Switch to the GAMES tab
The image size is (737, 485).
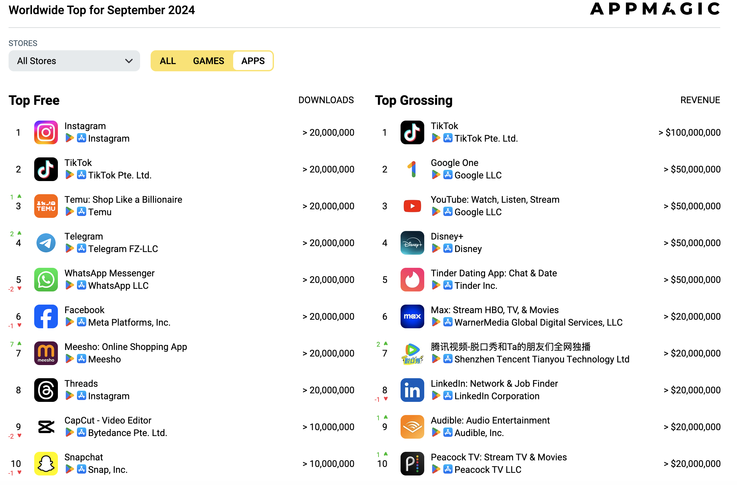click(209, 61)
